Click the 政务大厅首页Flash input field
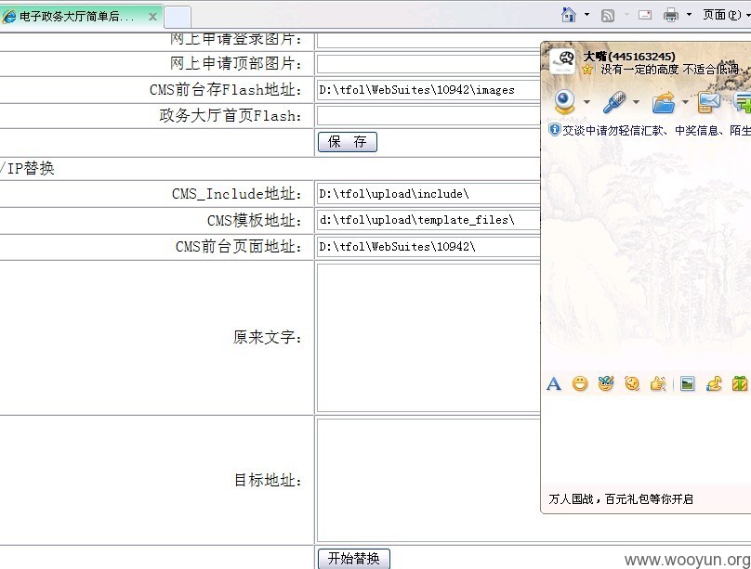 428,116
